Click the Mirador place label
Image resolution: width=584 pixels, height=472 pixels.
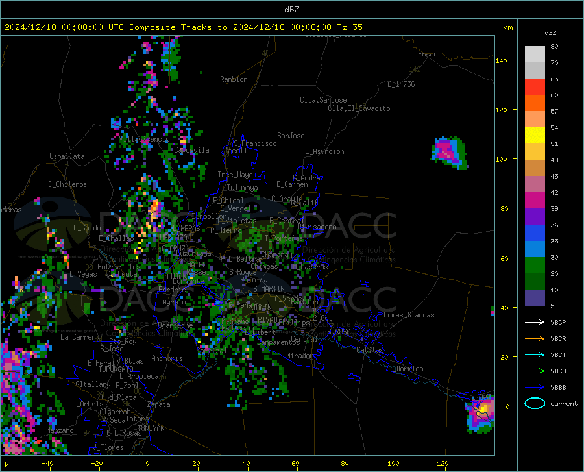click(300, 356)
